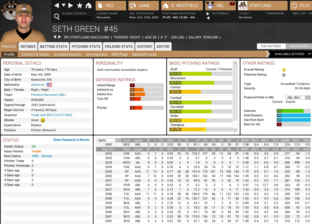Click the bookmark star icon
Screen dimensions: 312x224
pyautogui.click(x=80, y=6)
